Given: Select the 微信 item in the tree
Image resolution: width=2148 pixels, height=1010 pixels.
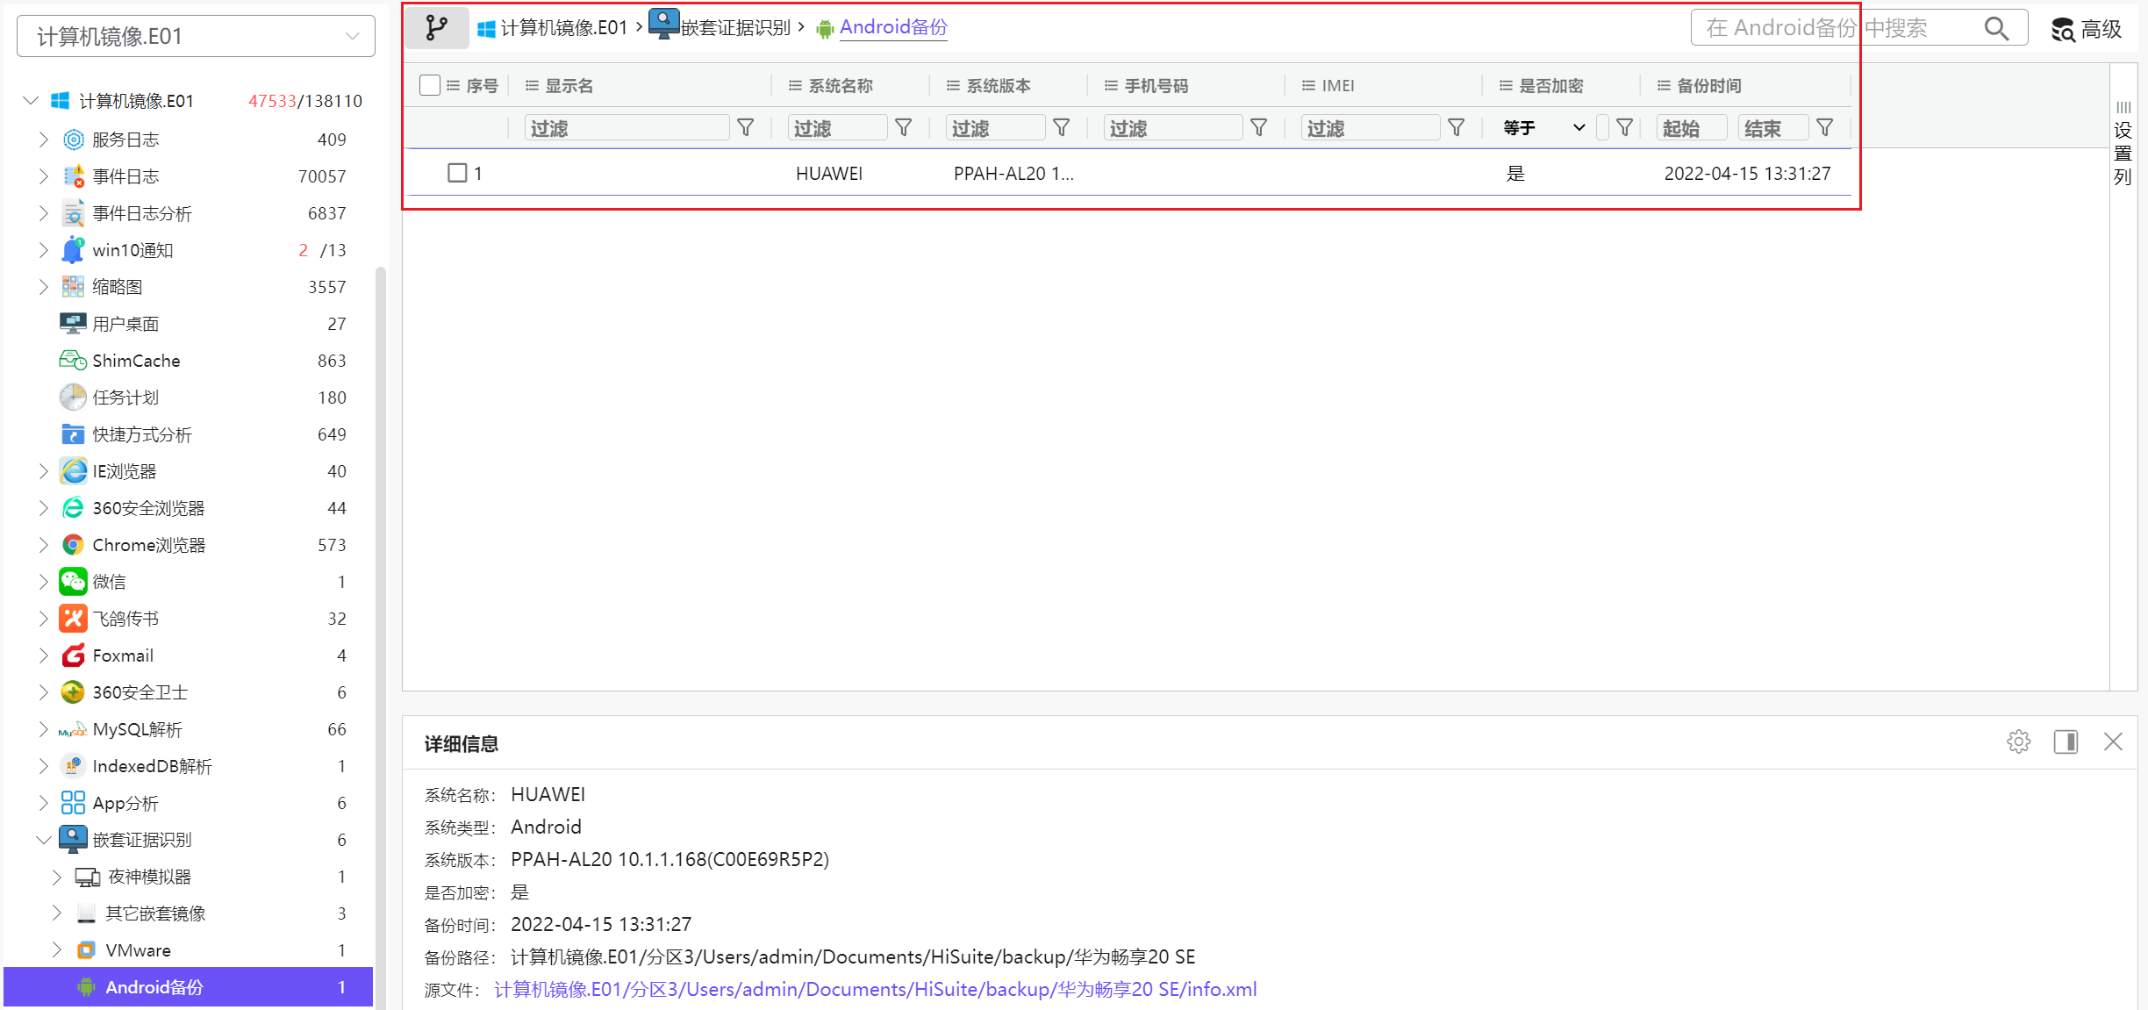Looking at the screenshot, I should click(110, 582).
